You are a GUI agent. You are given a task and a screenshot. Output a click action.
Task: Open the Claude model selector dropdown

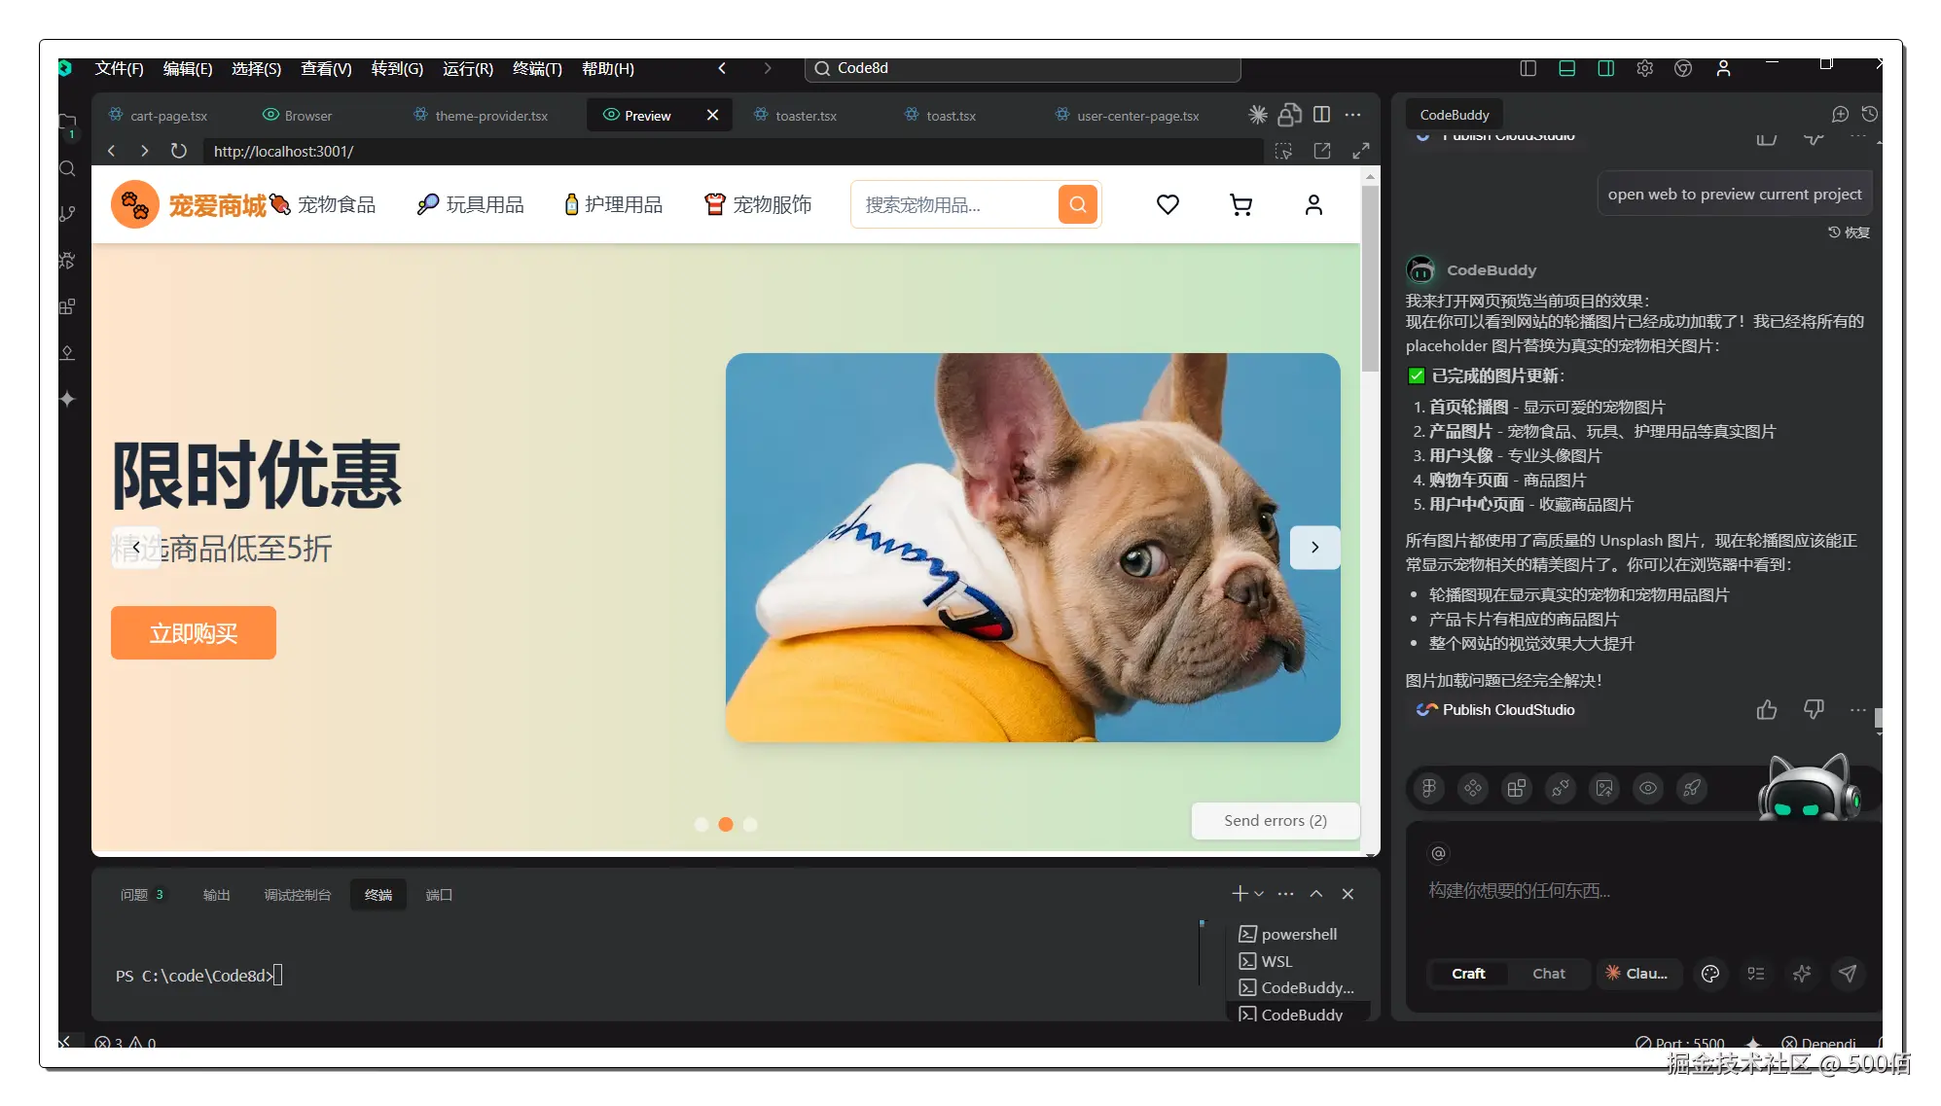(1637, 973)
